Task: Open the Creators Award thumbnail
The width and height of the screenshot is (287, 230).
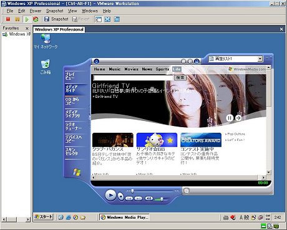Action: (x=201, y=140)
